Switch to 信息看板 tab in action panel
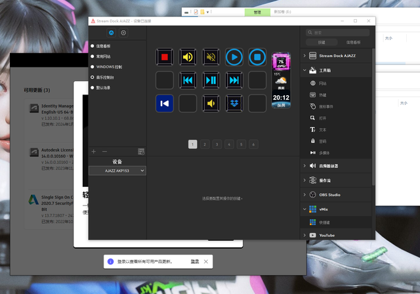This screenshot has width=420, height=294. (353, 42)
